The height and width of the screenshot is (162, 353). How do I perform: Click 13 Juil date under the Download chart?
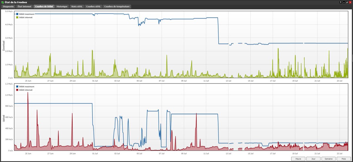pos(228,81)
